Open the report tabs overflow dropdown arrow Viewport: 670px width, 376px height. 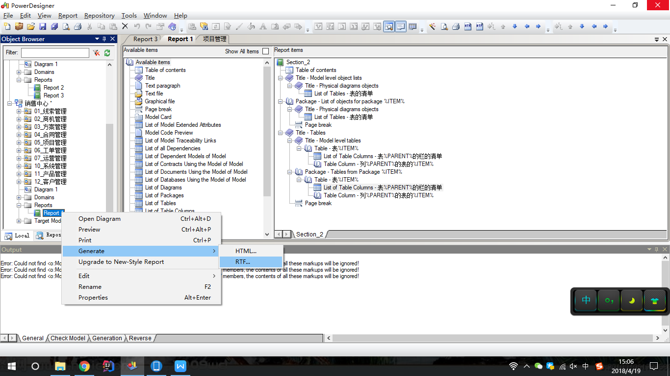point(657,39)
